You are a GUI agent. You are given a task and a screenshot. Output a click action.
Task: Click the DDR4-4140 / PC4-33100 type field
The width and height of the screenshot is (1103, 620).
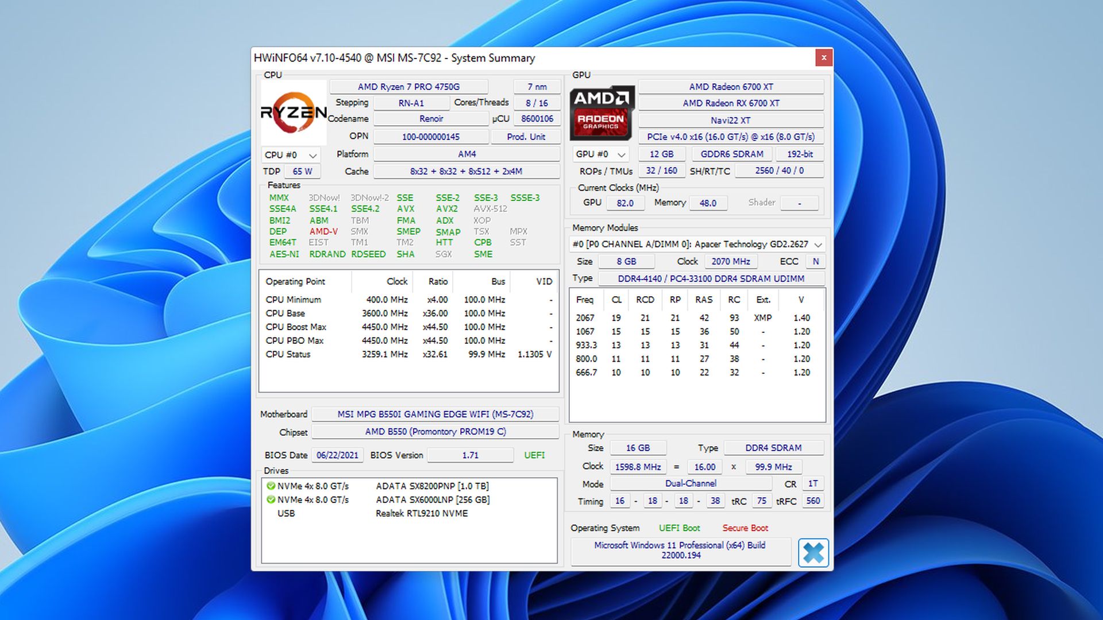coord(711,278)
